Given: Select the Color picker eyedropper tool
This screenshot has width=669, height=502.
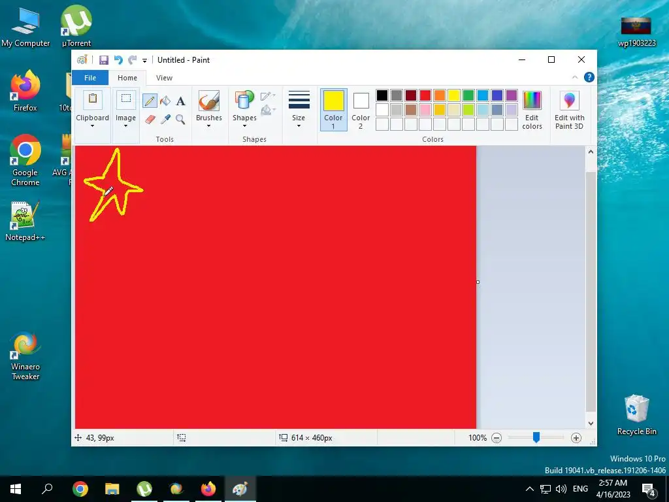Looking at the screenshot, I should (165, 119).
